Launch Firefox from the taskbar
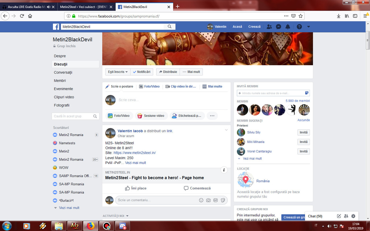 [x=90, y=226]
